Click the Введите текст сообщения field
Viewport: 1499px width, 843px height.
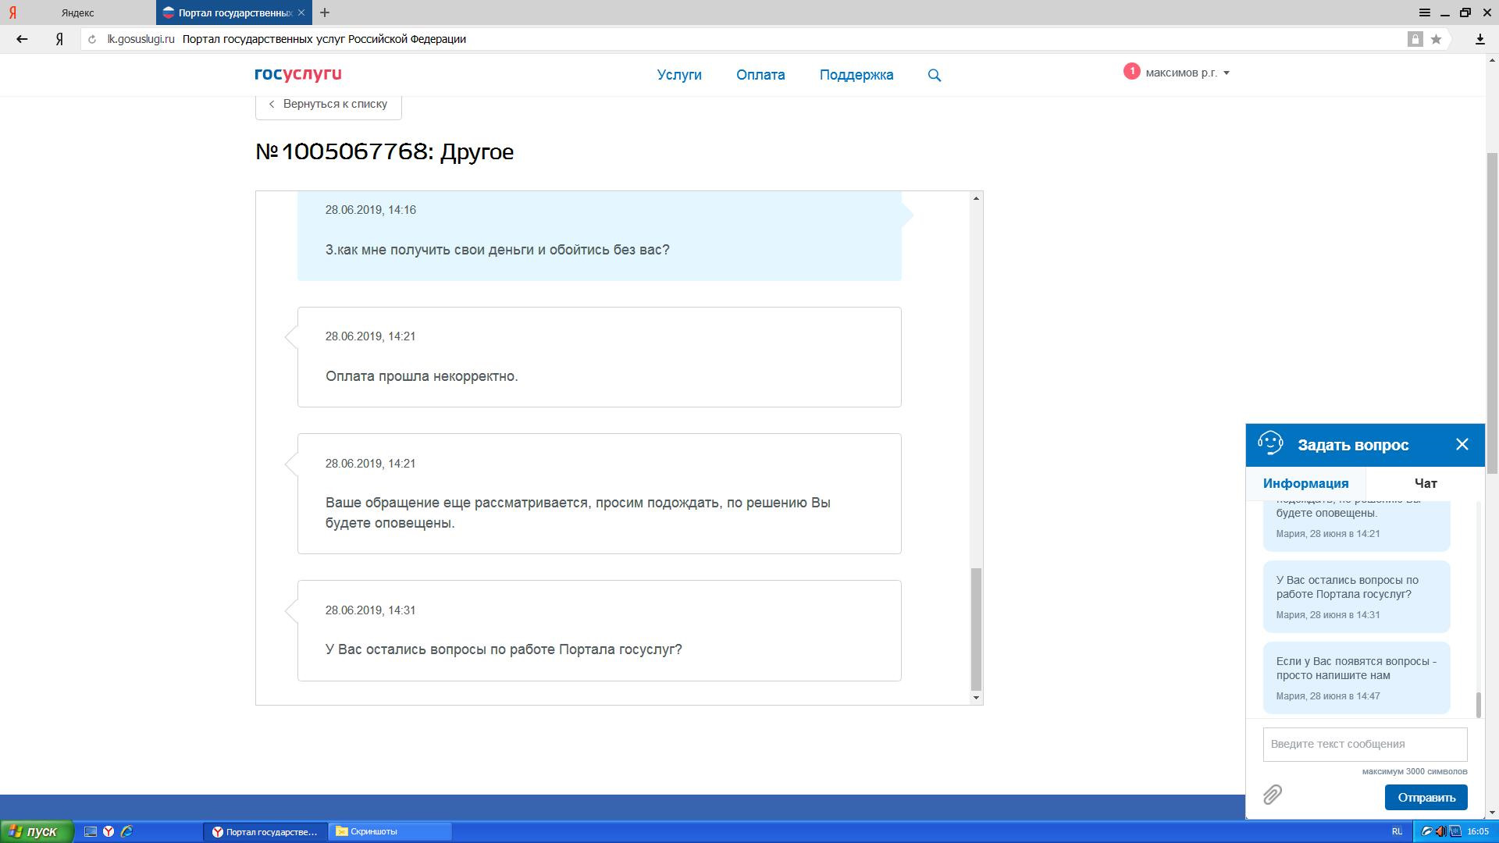click(1365, 744)
